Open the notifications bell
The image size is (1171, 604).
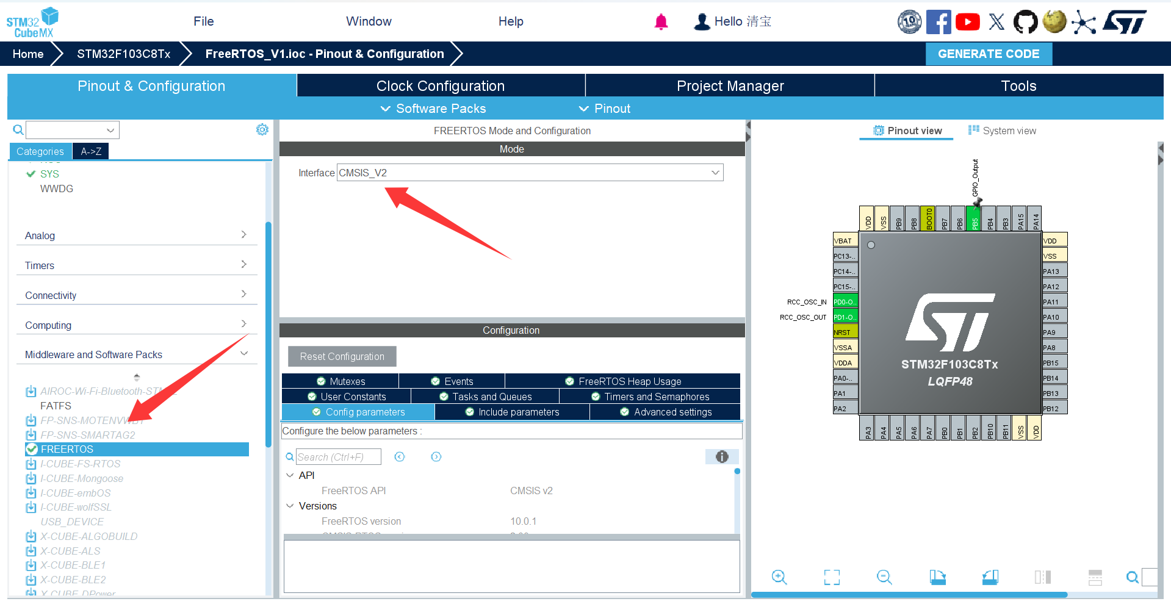(x=661, y=22)
